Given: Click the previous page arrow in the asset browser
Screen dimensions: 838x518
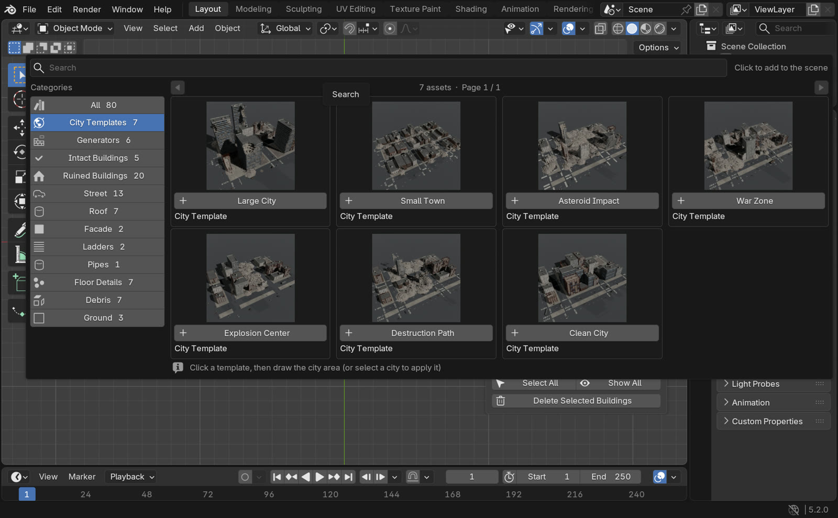Looking at the screenshot, I should [x=178, y=88].
